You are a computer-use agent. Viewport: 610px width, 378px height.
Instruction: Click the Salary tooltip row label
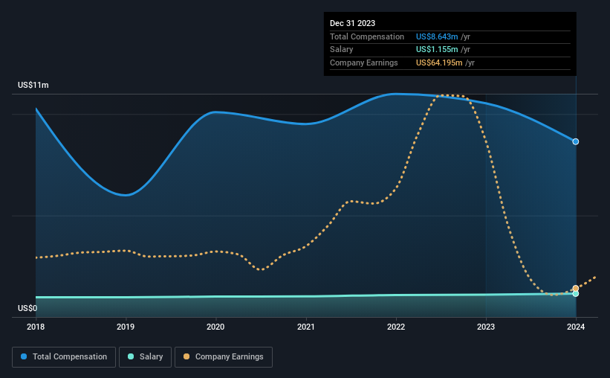[x=341, y=50]
